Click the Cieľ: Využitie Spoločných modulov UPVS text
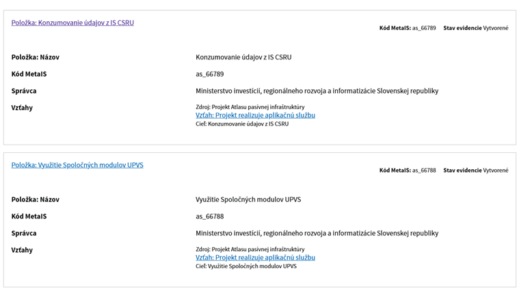Image resolution: width=517 pixels, height=288 pixels. pos(246,266)
